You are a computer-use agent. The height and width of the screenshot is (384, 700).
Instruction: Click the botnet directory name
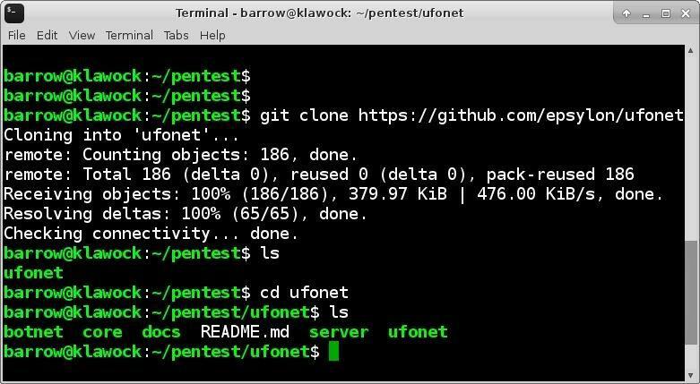pos(33,332)
